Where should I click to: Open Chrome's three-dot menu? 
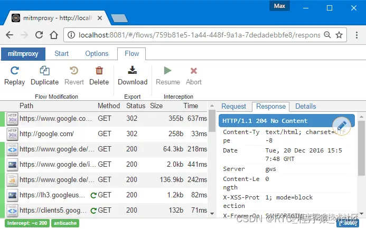tap(356, 35)
